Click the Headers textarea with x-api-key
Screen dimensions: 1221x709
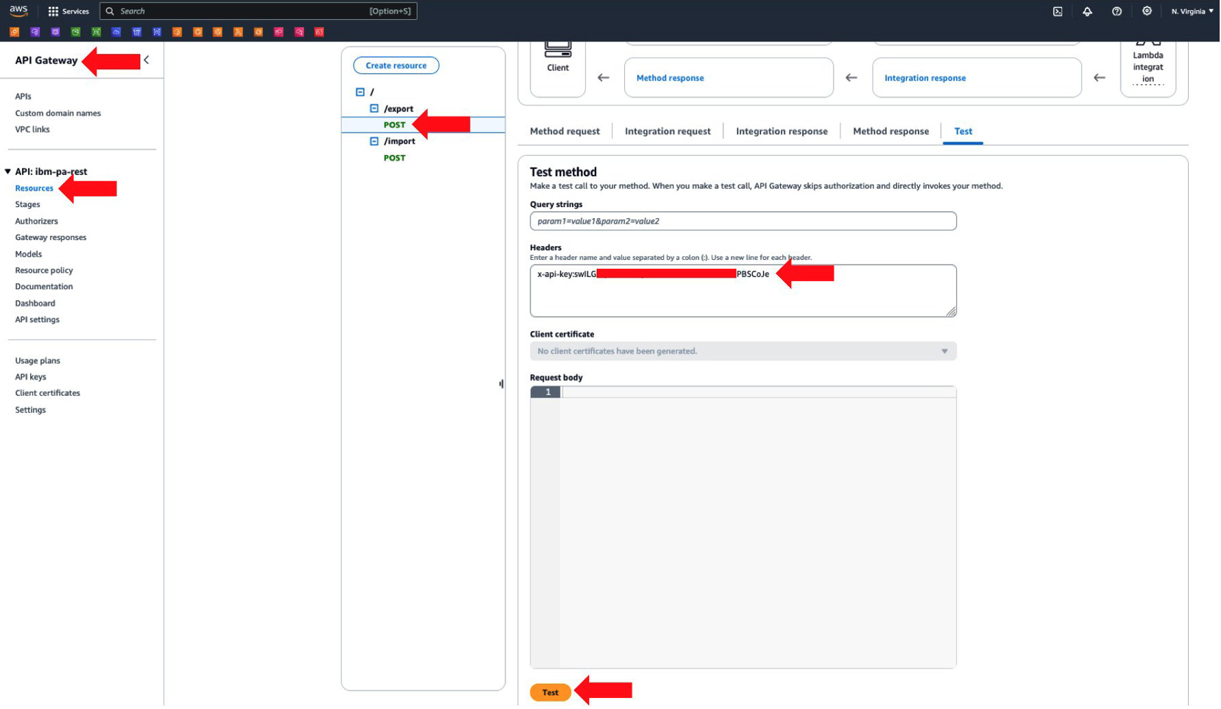tap(744, 291)
